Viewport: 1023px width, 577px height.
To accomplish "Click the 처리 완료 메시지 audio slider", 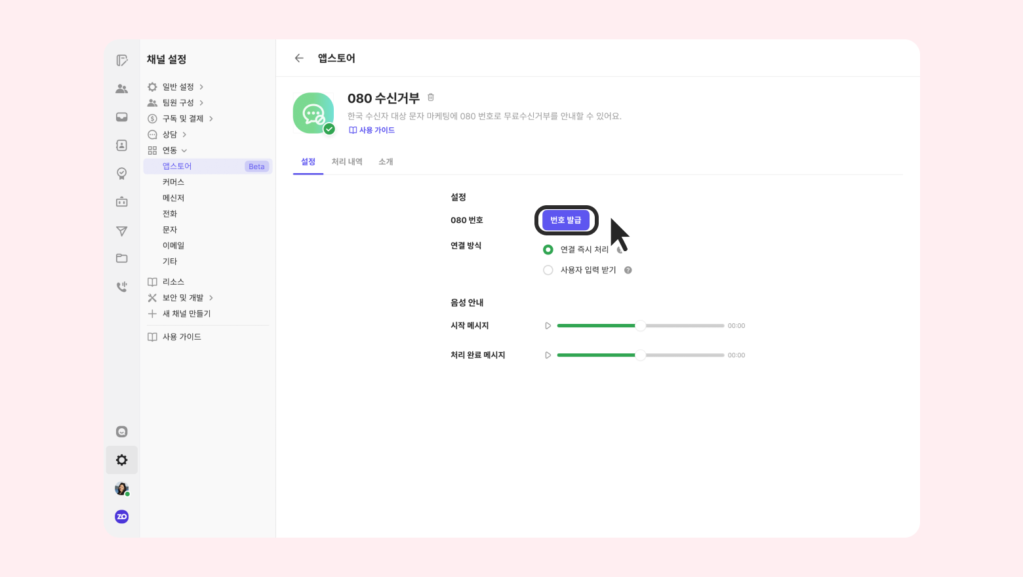I will click(x=641, y=355).
